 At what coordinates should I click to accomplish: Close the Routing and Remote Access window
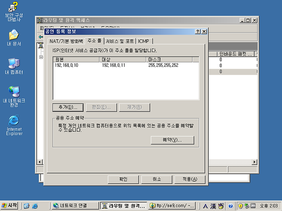(x=254, y=20)
